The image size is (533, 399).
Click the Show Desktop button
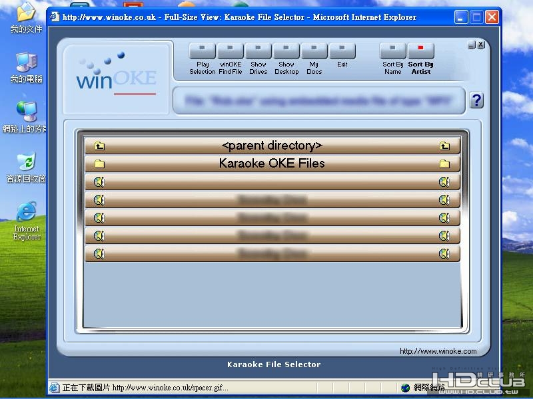[x=286, y=51]
